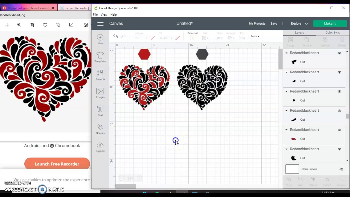Click Save in the header

274,24
